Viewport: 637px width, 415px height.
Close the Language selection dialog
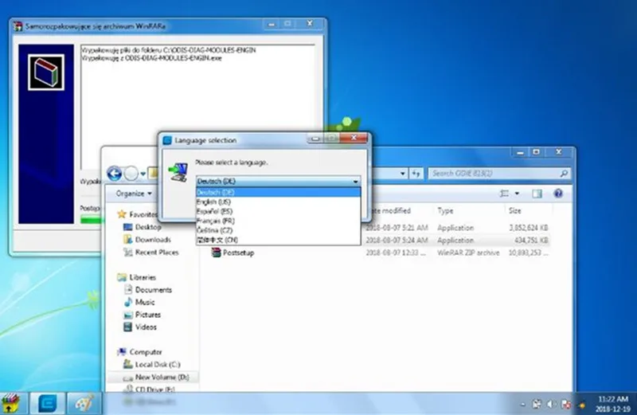[x=354, y=138]
